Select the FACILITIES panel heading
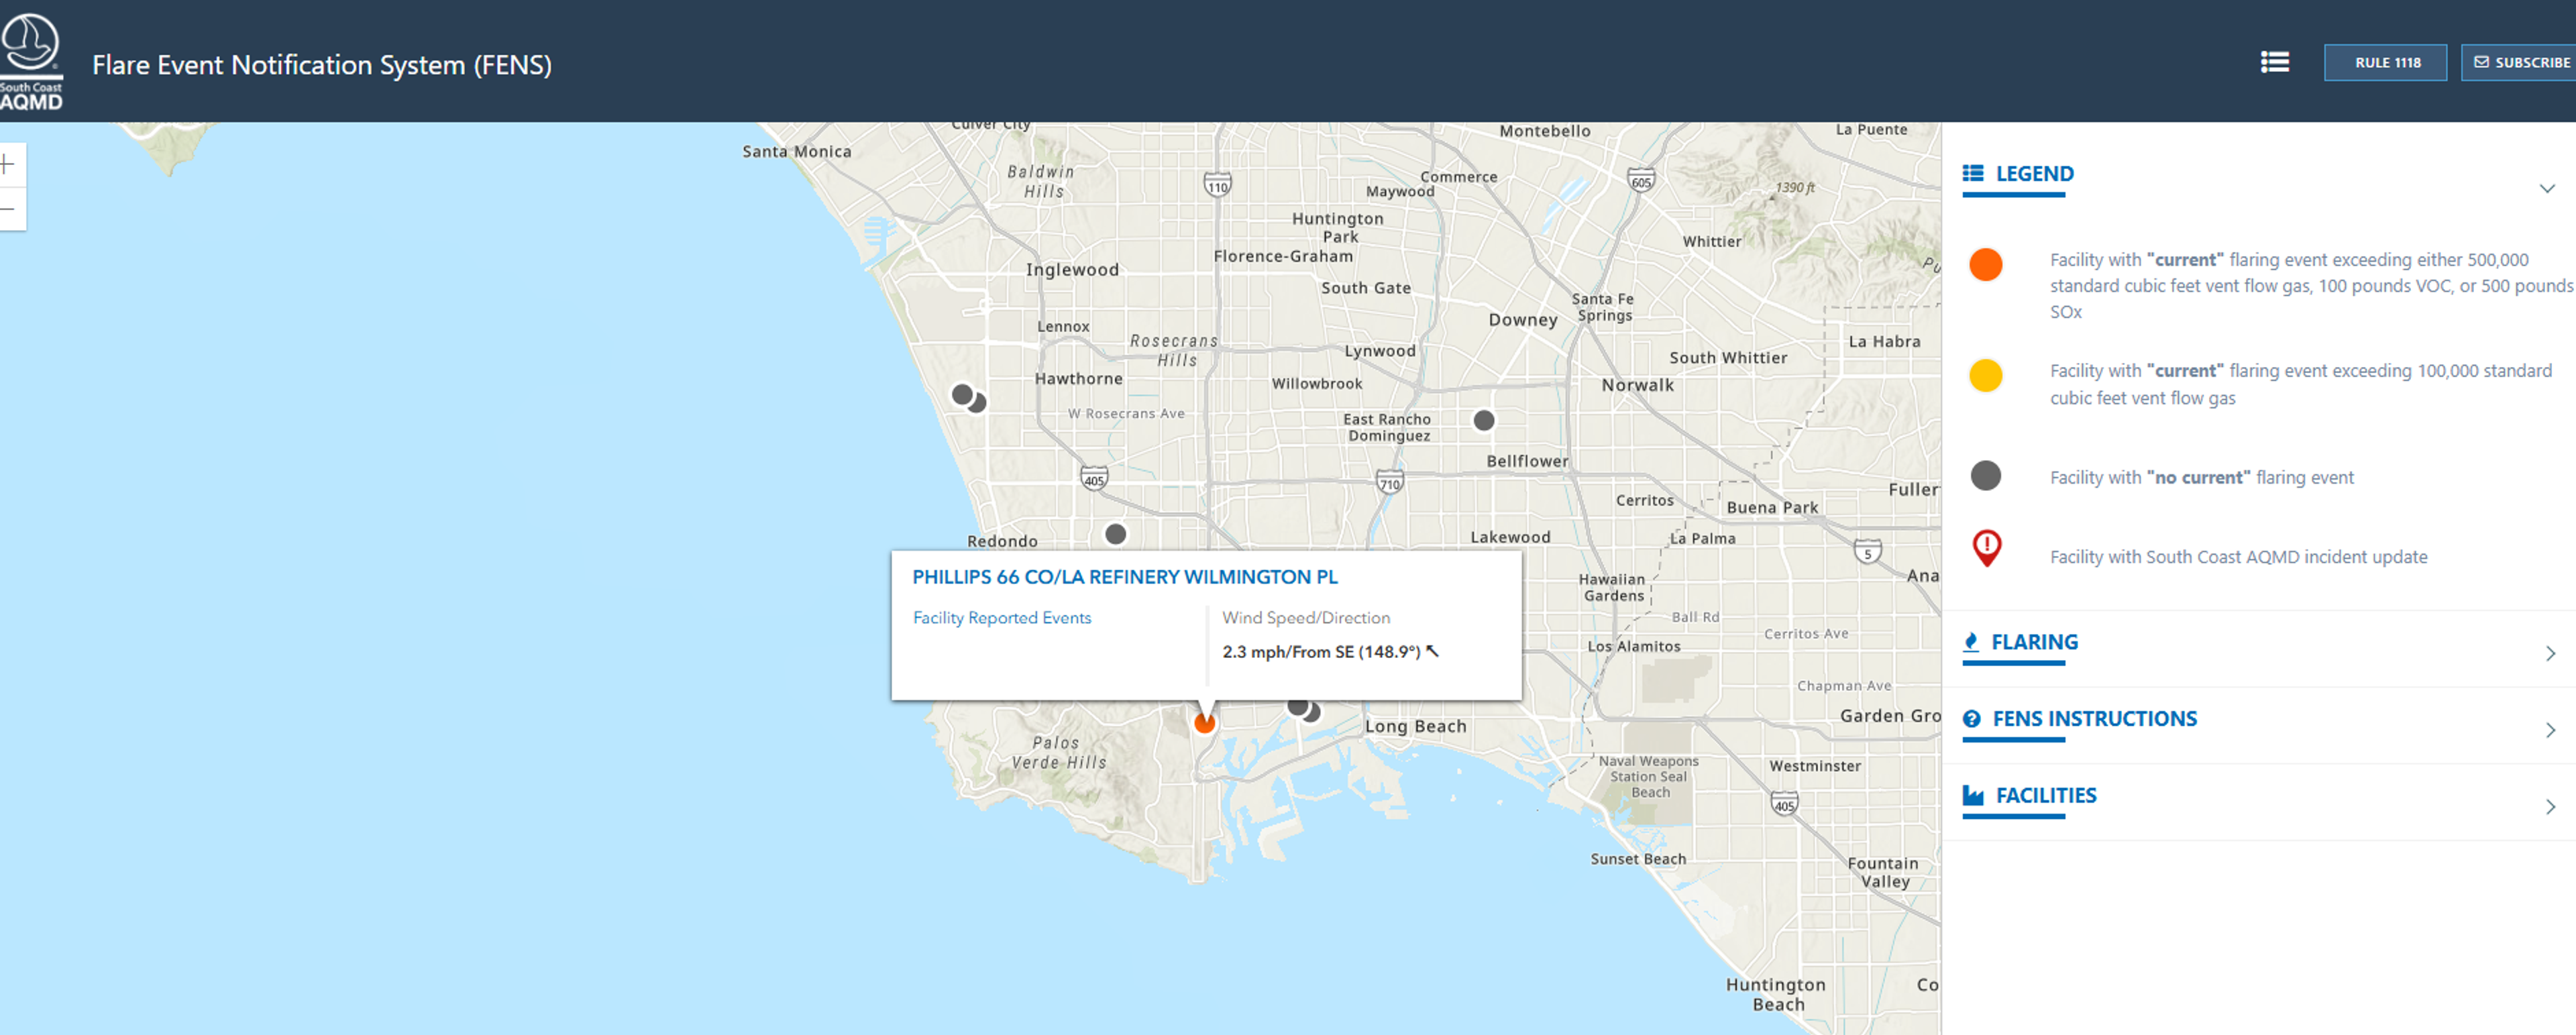2576x1035 pixels. point(2046,796)
